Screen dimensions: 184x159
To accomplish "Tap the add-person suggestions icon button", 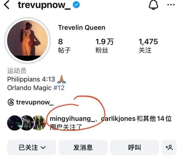I will [x=169, y=148].
